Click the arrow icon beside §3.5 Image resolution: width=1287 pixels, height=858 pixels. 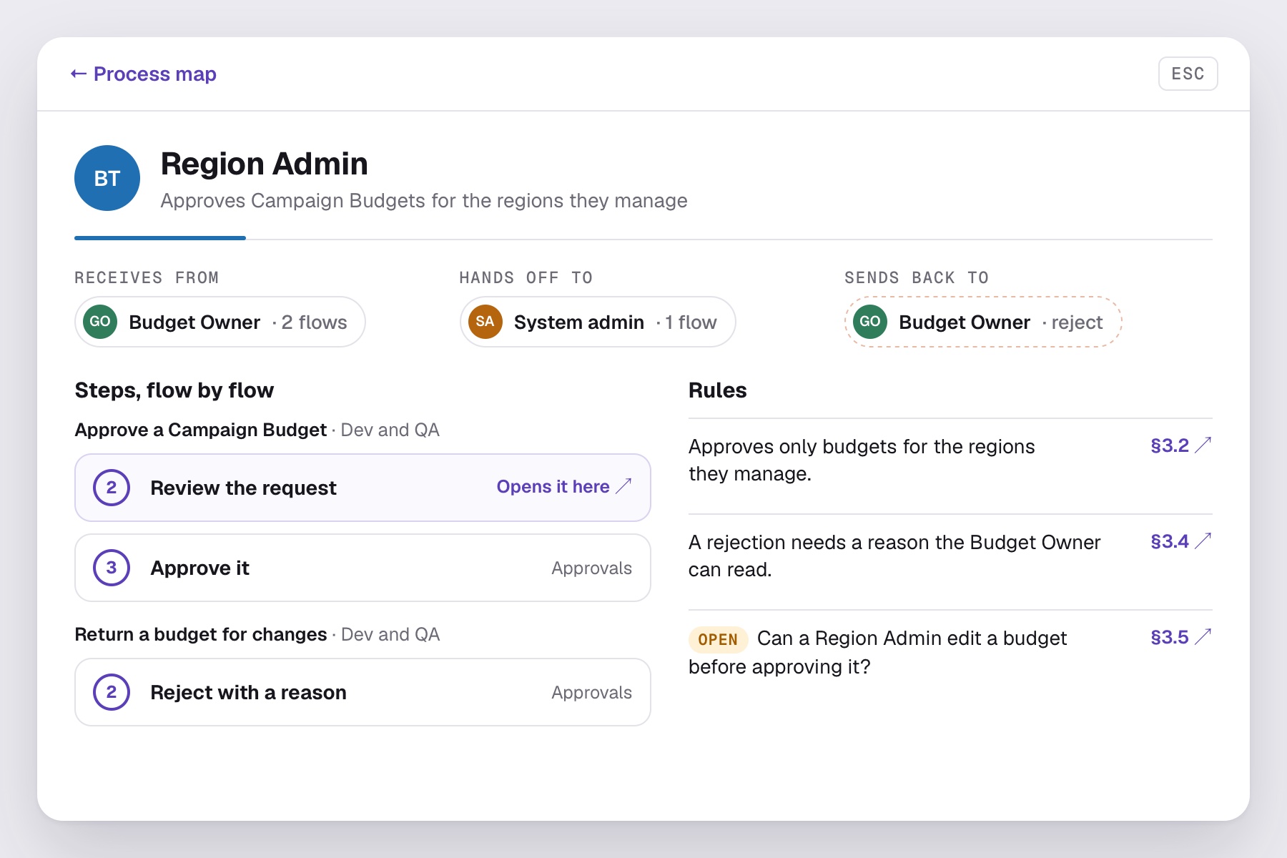tap(1203, 636)
